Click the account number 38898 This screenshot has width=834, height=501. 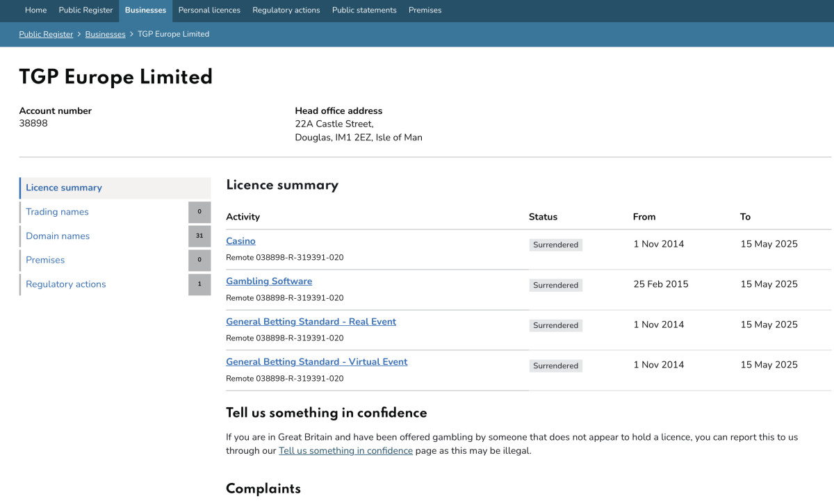[x=33, y=124]
